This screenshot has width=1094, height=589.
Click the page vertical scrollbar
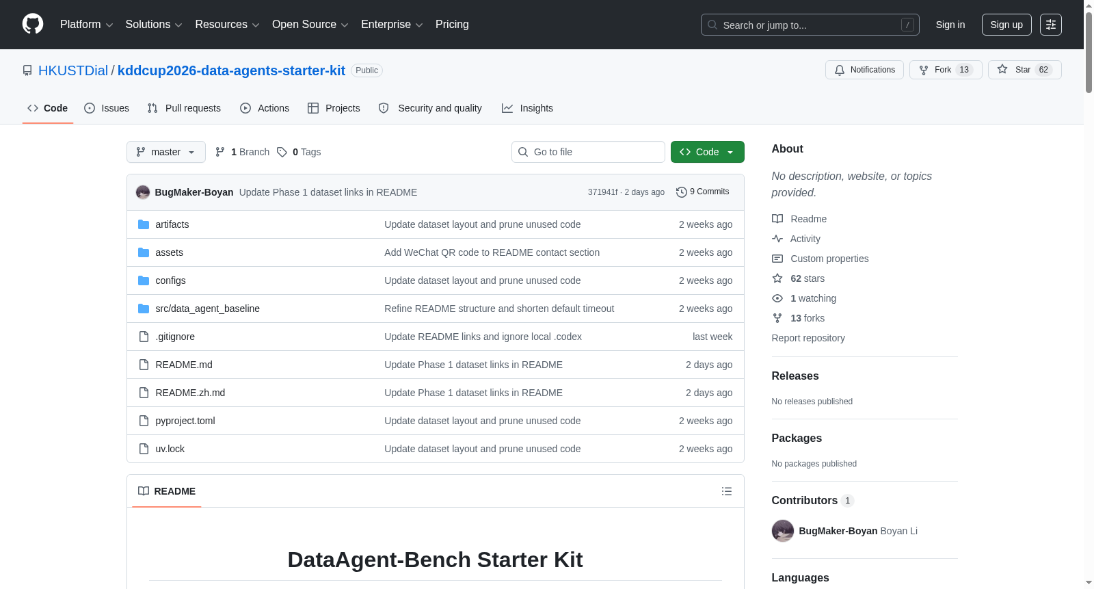pyautogui.click(x=1089, y=51)
